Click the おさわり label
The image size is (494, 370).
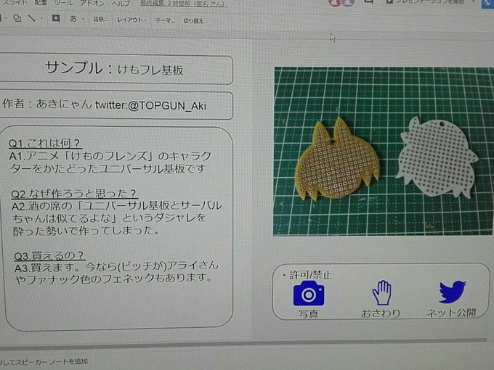click(381, 313)
